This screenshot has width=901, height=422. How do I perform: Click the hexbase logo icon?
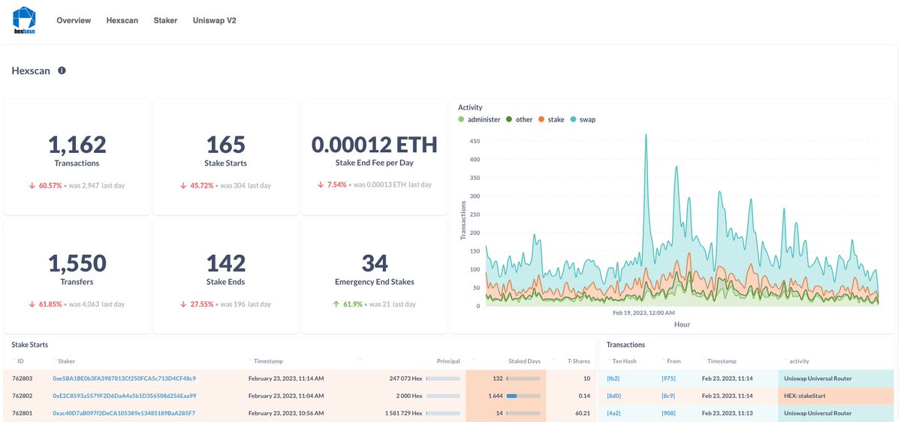[x=26, y=20]
